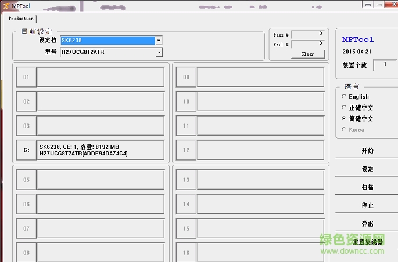Click the Pass # count field

click(x=307, y=34)
